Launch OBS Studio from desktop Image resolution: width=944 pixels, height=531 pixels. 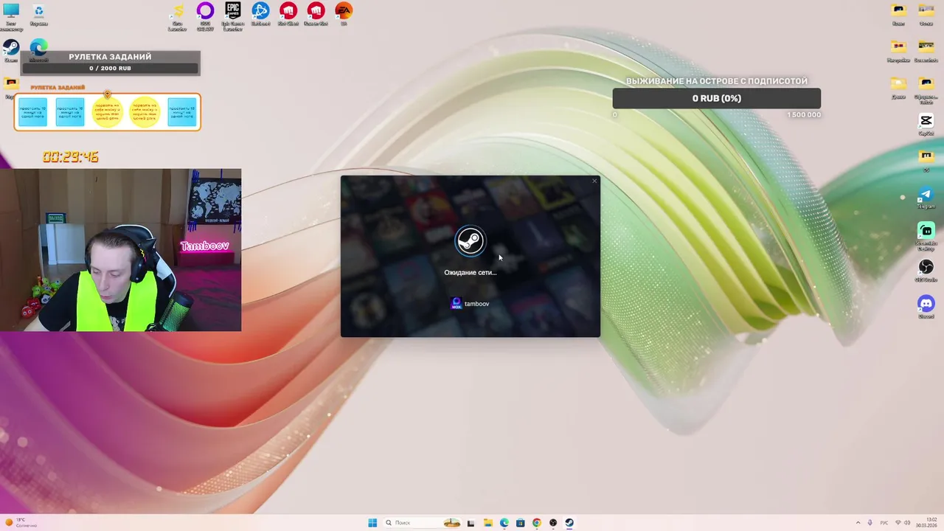tap(926, 270)
